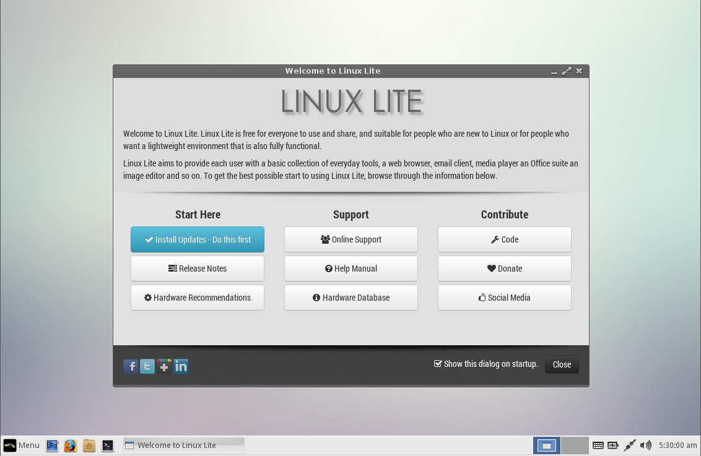Maximize the Welcome to Linux Lite window
This screenshot has width=701, height=456.
click(567, 71)
